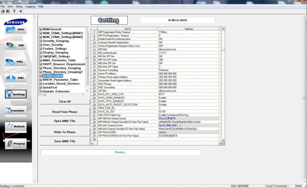Click the Clear All button
This screenshot has width=307, height=188.
tap(65, 101)
